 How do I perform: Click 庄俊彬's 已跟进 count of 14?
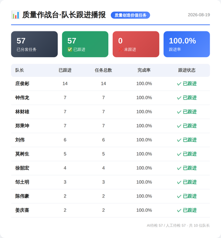pyautogui.click(x=65, y=84)
